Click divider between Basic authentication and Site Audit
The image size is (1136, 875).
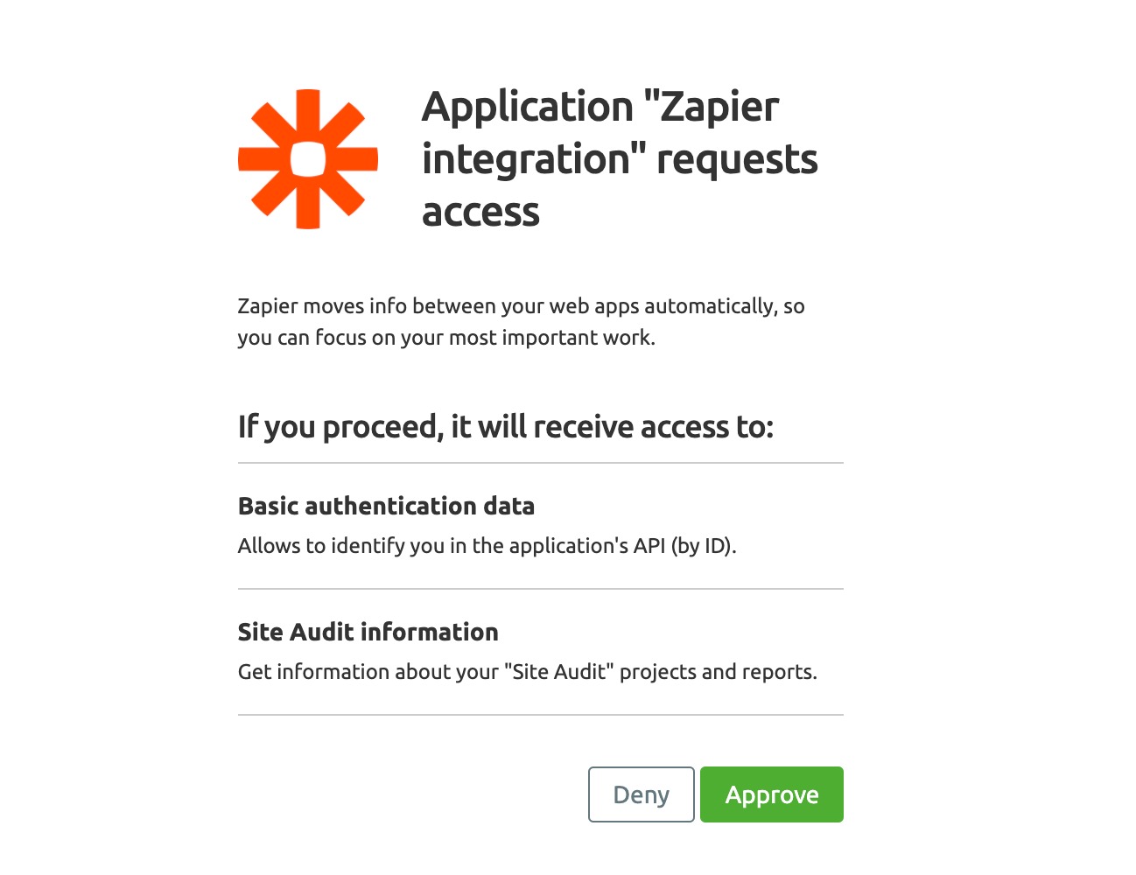(x=540, y=589)
